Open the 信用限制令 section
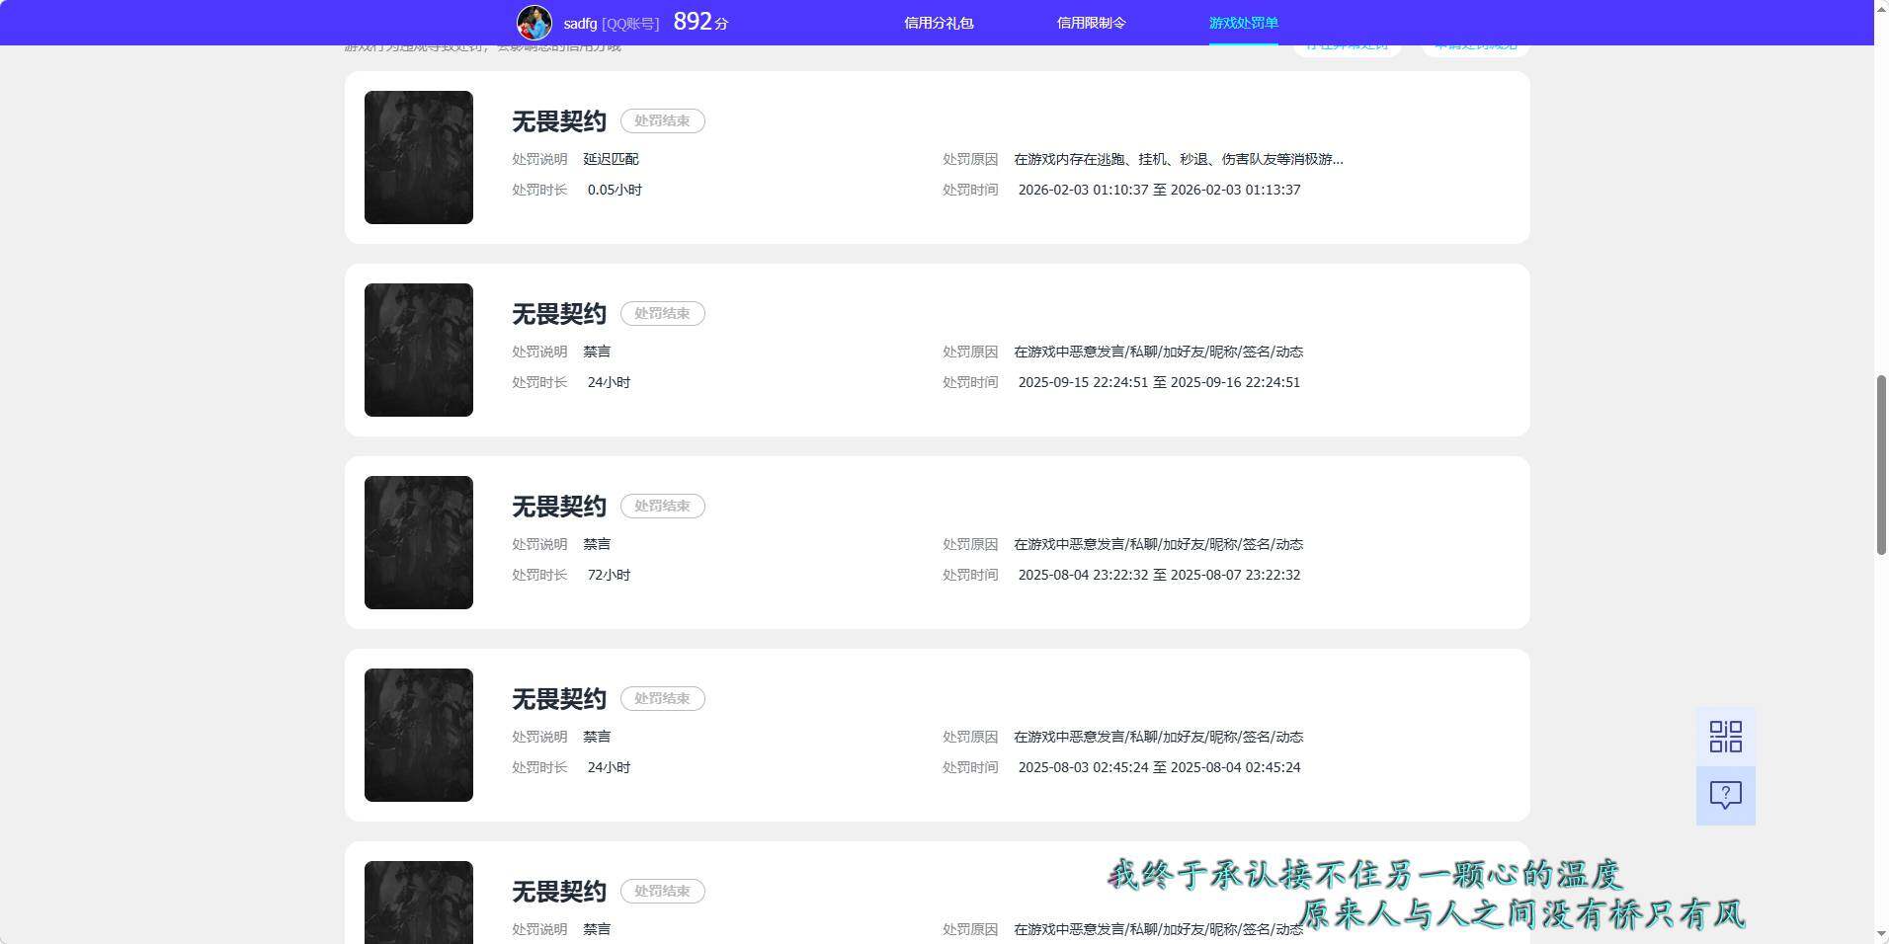 pyautogui.click(x=1092, y=22)
